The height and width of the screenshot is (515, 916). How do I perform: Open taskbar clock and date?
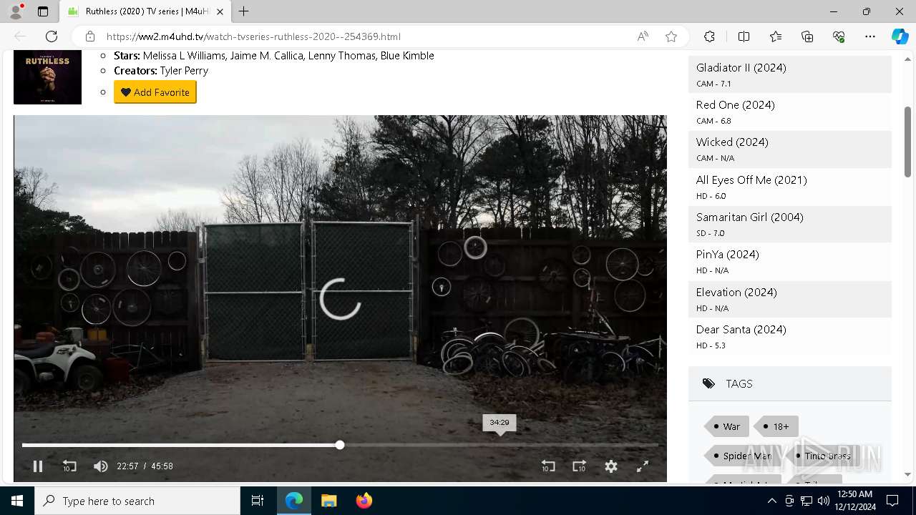[854, 501]
